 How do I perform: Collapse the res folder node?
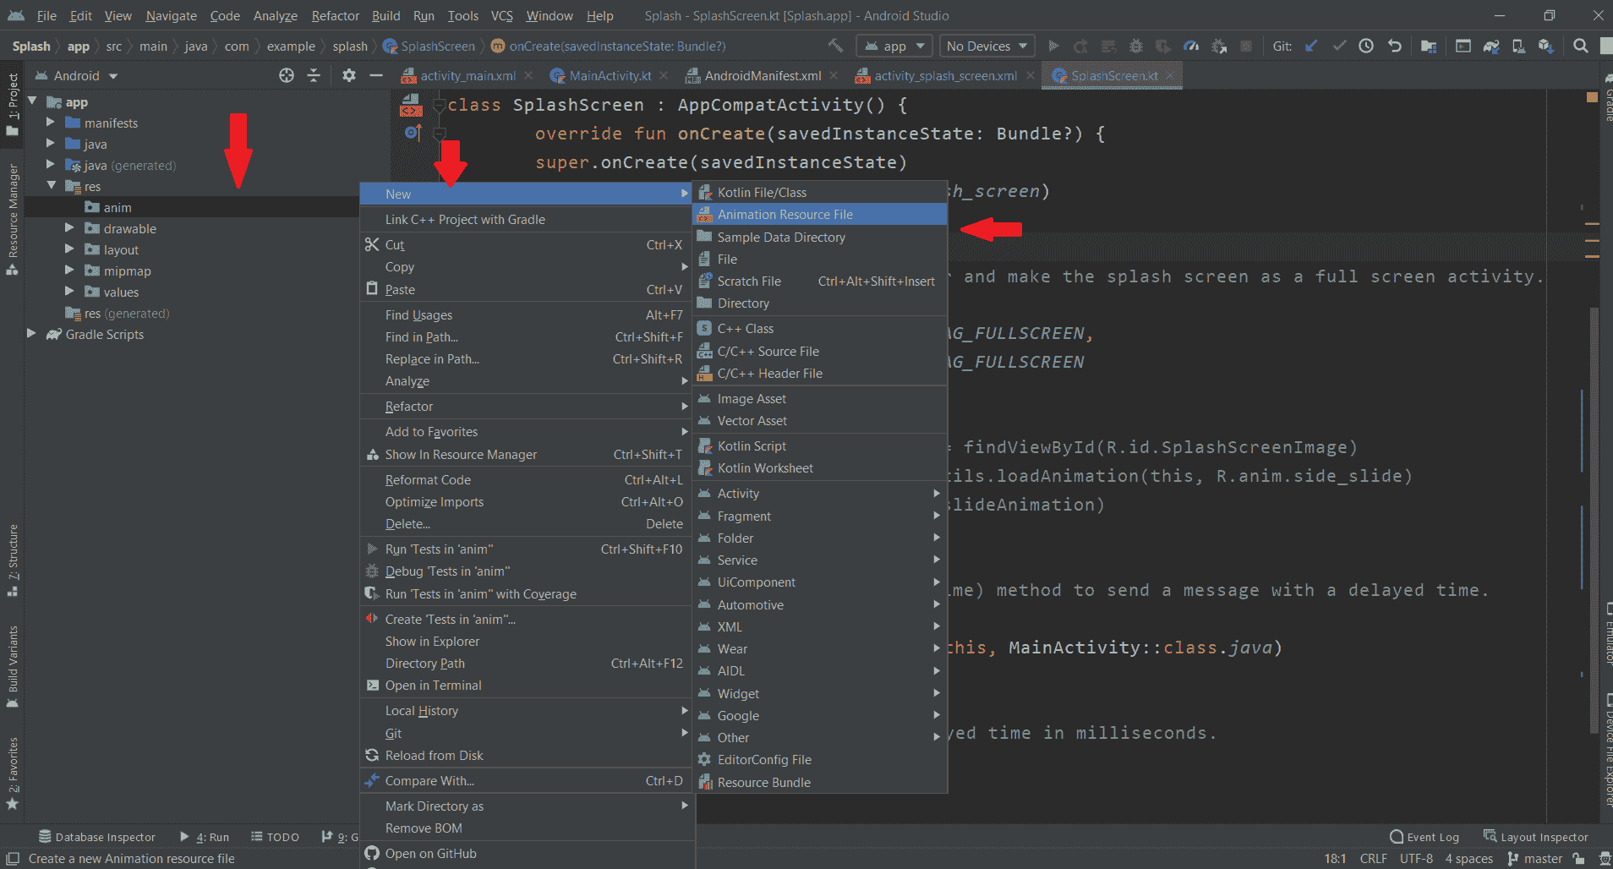tap(52, 186)
